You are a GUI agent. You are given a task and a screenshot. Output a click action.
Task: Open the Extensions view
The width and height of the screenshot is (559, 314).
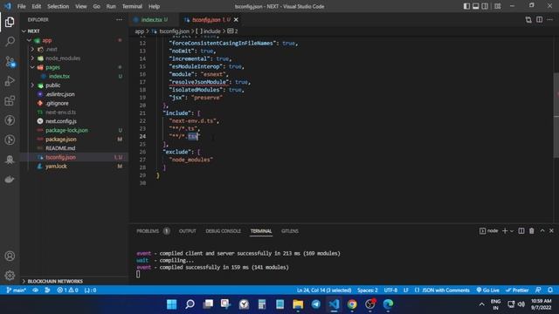point(10,101)
